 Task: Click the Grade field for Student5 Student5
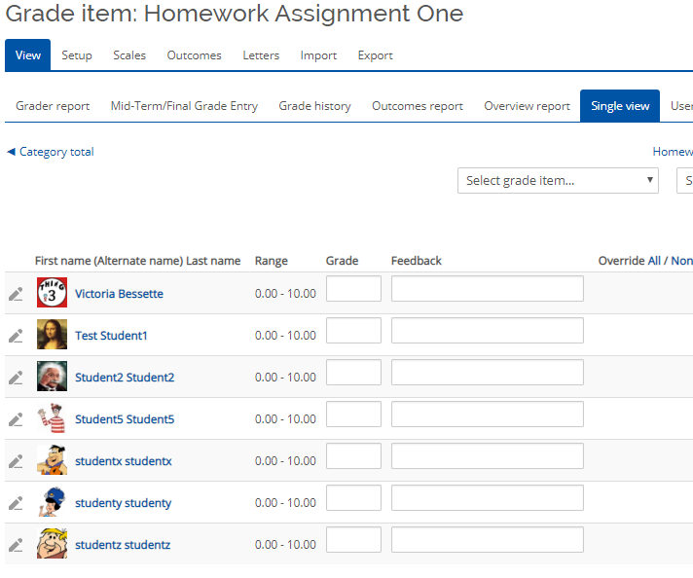tap(353, 415)
